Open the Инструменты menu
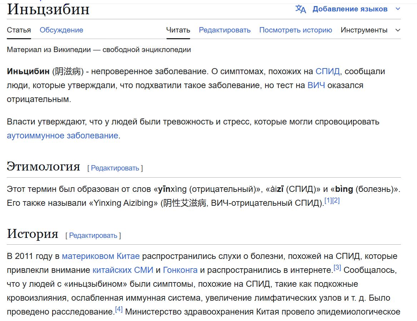This screenshot has height=321, width=417. [x=364, y=30]
